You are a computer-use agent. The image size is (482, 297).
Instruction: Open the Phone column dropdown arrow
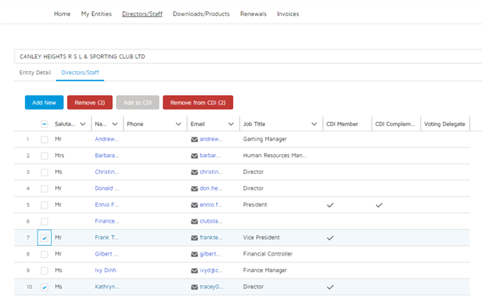pos(179,124)
